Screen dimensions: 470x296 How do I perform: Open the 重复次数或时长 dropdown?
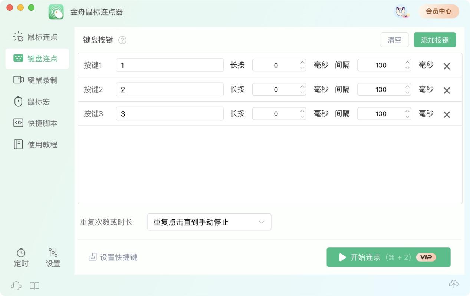209,222
